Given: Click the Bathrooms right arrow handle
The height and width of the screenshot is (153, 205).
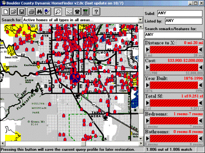Looking at the screenshot, I should 200,139.
